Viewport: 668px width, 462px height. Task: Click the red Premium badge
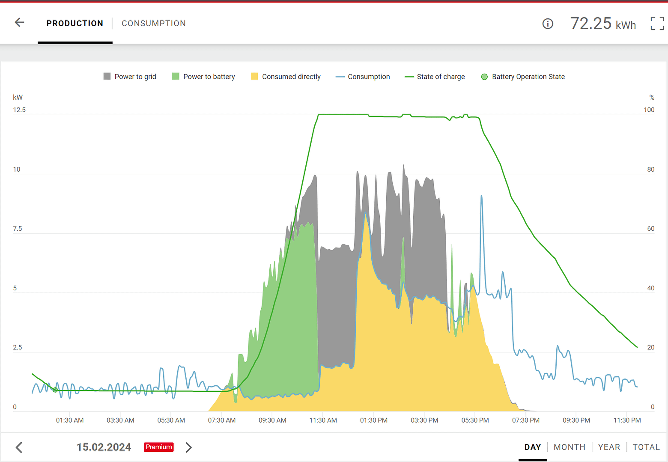pyautogui.click(x=158, y=447)
